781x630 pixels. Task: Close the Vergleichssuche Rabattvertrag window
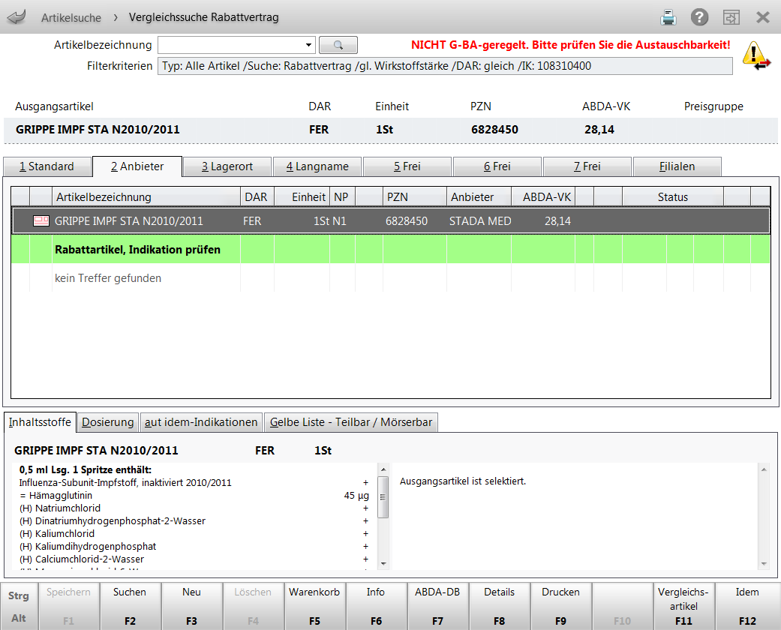[x=762, y=17]
